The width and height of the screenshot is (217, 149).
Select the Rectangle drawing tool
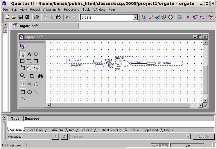(23, 92)
